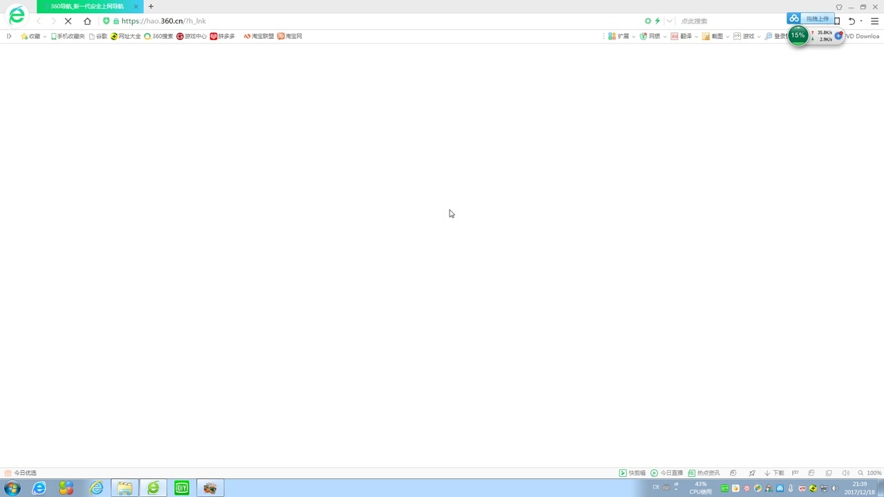Open 手机收藏夹 bookmark
This screenshot has width=884, height=497.
click(x=68, y=37)
